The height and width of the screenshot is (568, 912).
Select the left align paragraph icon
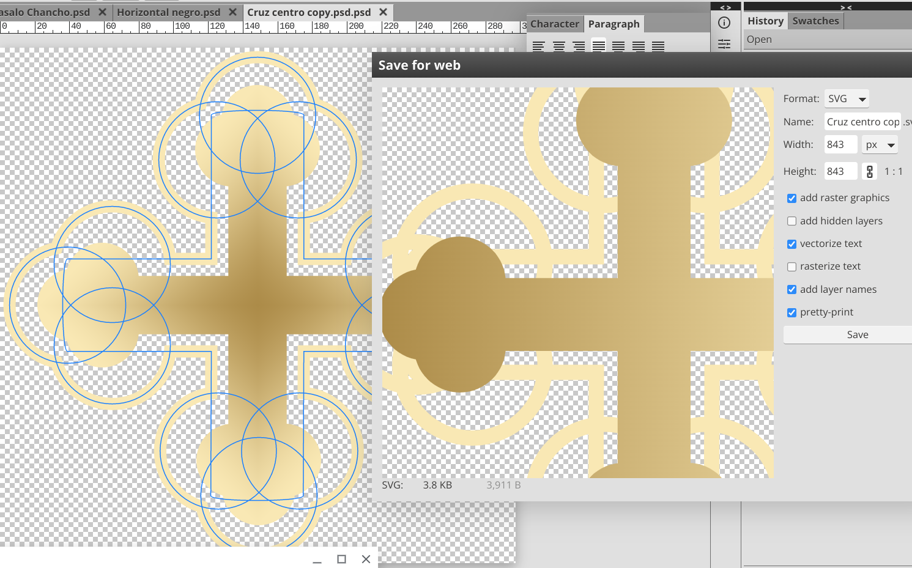(x=538, y=45)
